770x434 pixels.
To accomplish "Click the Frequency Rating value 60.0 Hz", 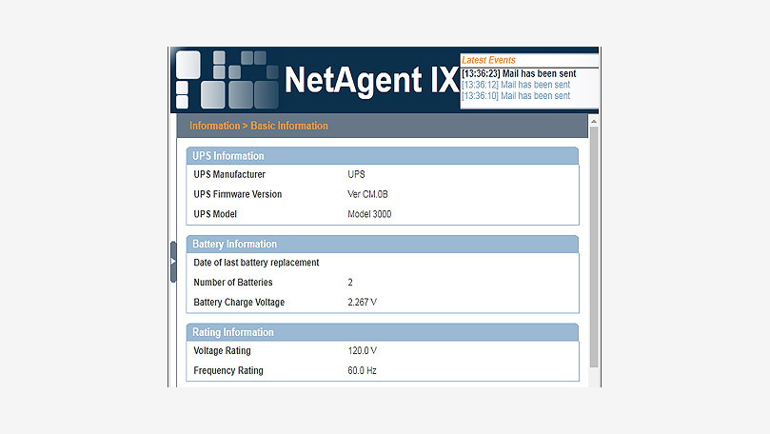I will (x=363, y=371).
